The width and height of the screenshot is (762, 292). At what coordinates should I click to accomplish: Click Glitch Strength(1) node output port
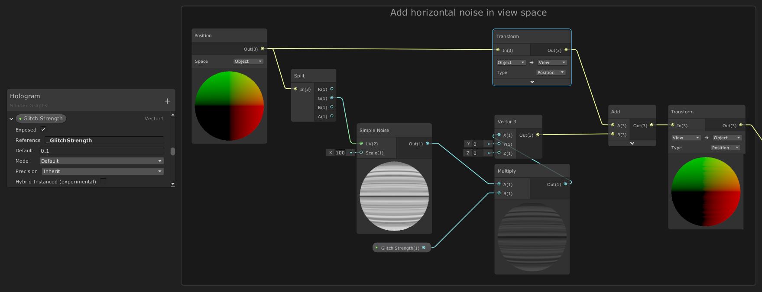click(424, 247)
